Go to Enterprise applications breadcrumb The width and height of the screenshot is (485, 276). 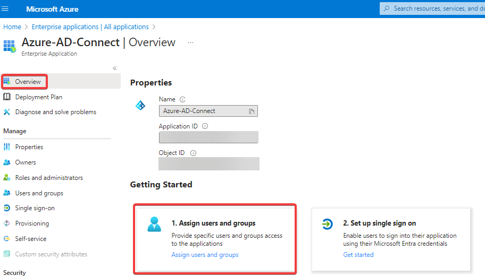tap(90, 27)
